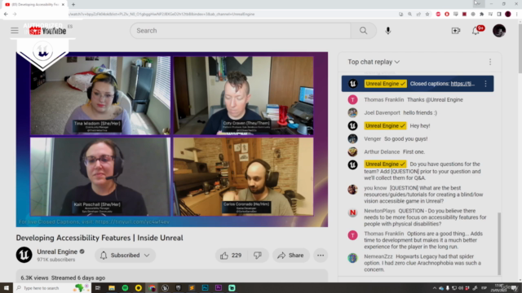Click the Share button
The height and width of the screenshot is (293, 522).
tap(291, 255)
